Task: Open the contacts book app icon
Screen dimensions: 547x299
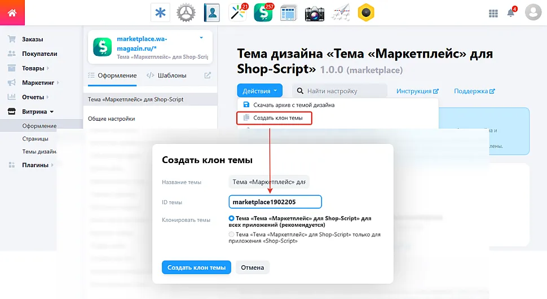Action: coord(212,13)
